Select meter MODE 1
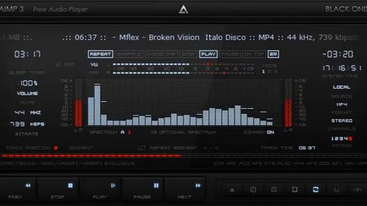The height and width of the screenshot is (206, 367). point(264,72)
